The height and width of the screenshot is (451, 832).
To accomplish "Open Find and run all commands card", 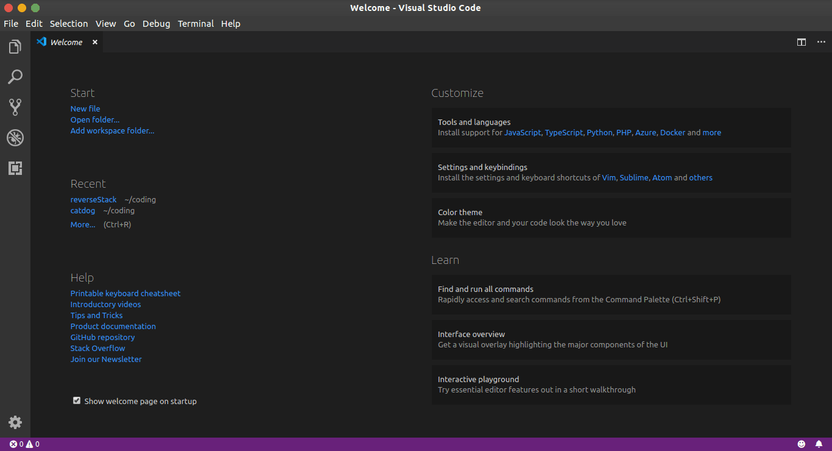I will pos(611,294).
